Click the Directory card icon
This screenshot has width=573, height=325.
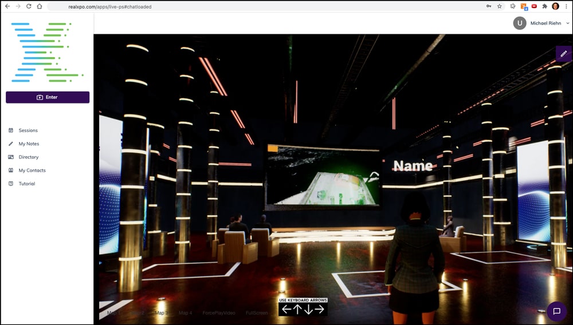pyautogui.click(x=10, y=157)
